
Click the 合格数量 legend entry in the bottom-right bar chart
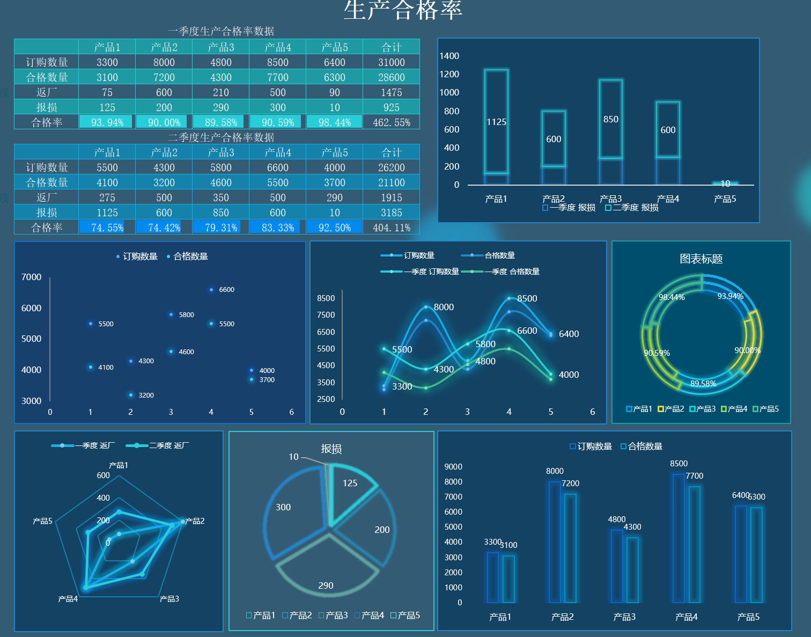tap(642, 446)
